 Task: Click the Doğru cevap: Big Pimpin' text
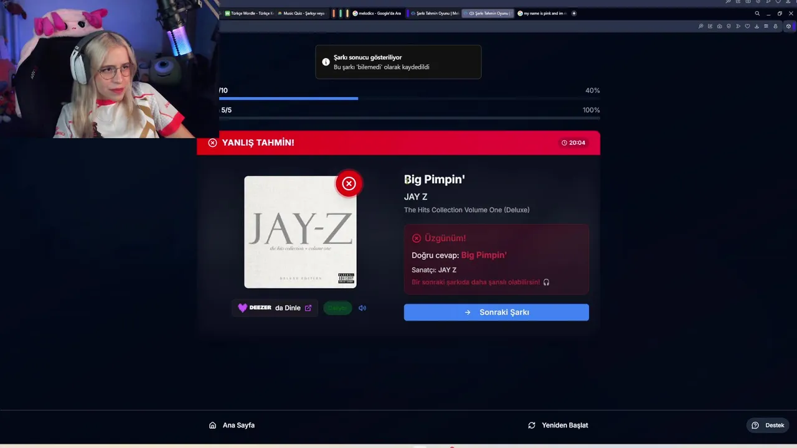459,255
